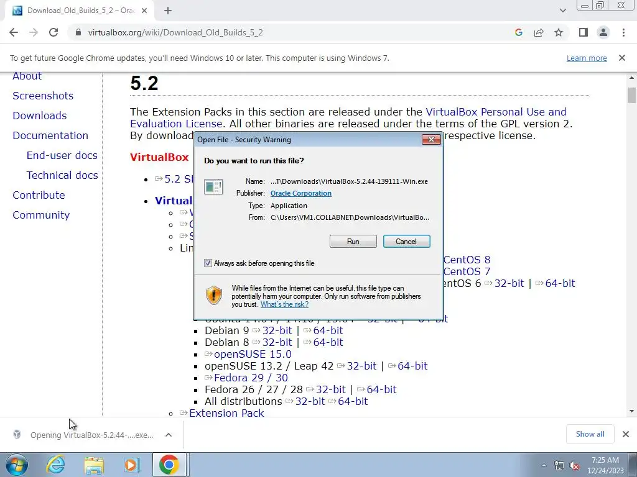
Task: Open Windows Explorer folder from taskbar
Action: click(x=95, y=465)
